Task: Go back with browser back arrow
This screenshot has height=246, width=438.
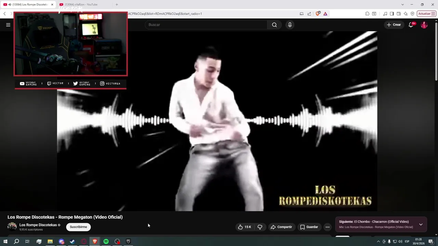Action: click(4, 14)
